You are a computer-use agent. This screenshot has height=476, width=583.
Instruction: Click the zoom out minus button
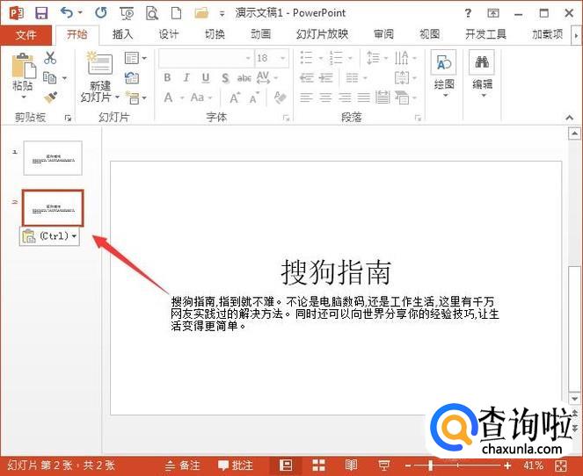point(408,465)
